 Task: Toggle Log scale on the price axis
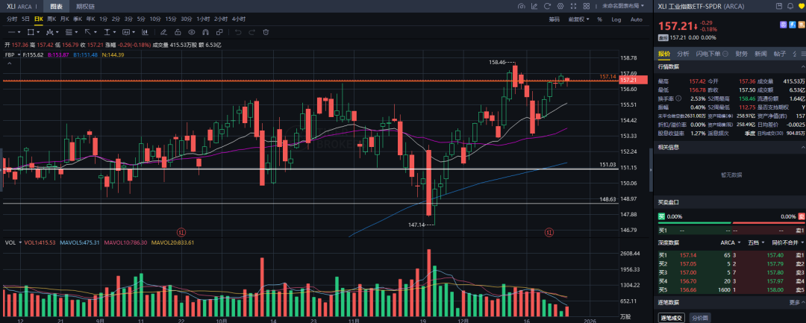pyautogui.click(x=616, y=19)
